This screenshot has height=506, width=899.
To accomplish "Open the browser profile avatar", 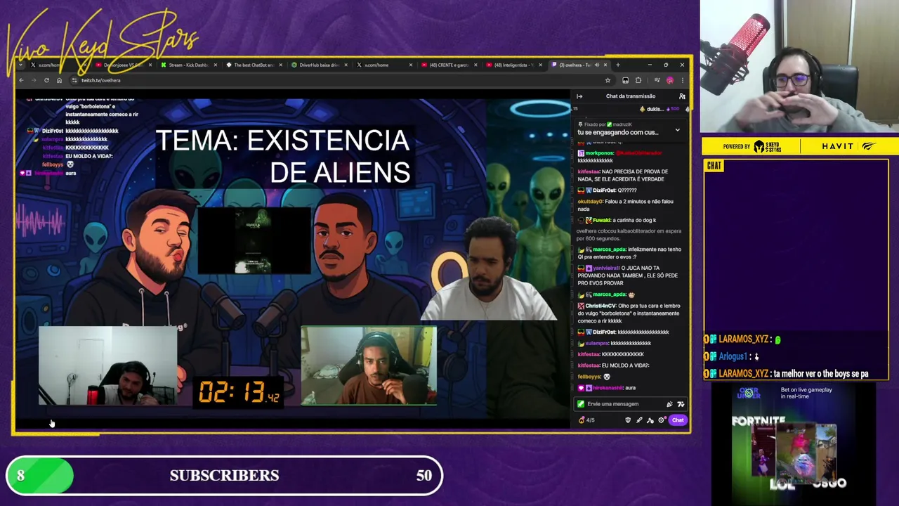I will click(x=670, y=81).
